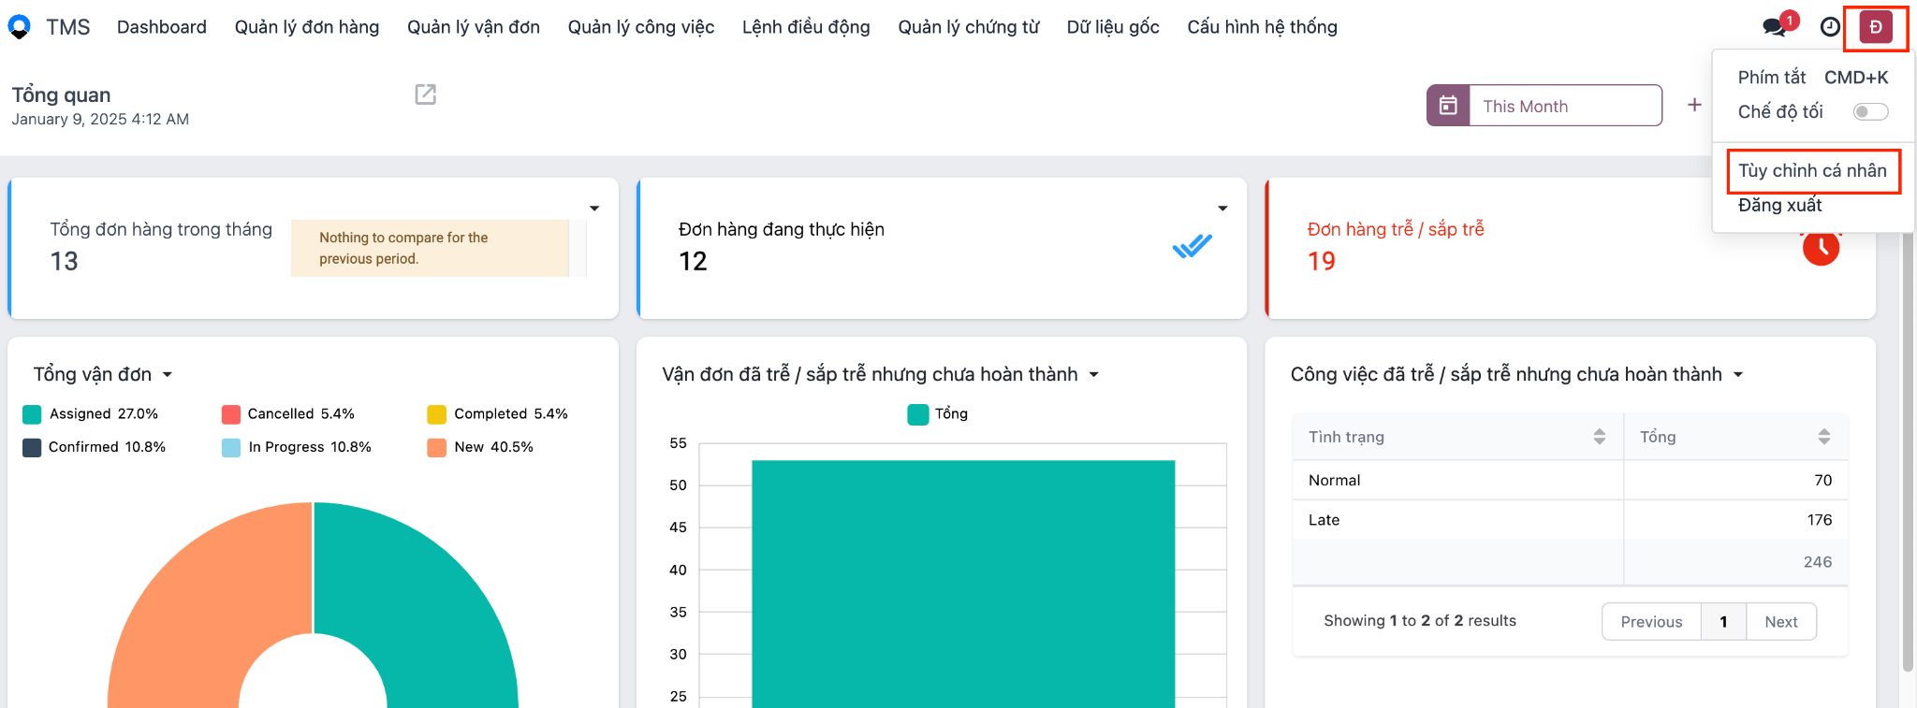Open the Quản lý đơn hàng menu
This screenshot has height=708, width=1917.
click(x=307, y=27)
